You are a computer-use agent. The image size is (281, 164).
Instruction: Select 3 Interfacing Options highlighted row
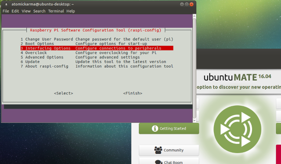click(97, 48)
